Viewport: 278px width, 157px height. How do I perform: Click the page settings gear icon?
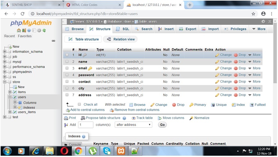(263, 21)
